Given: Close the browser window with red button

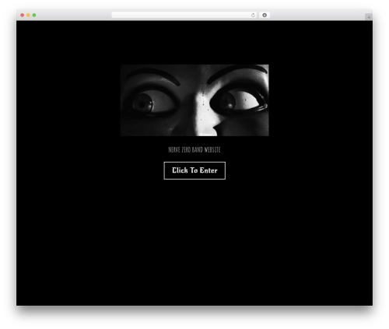Looking at the screenshot, I should [23, 15].
